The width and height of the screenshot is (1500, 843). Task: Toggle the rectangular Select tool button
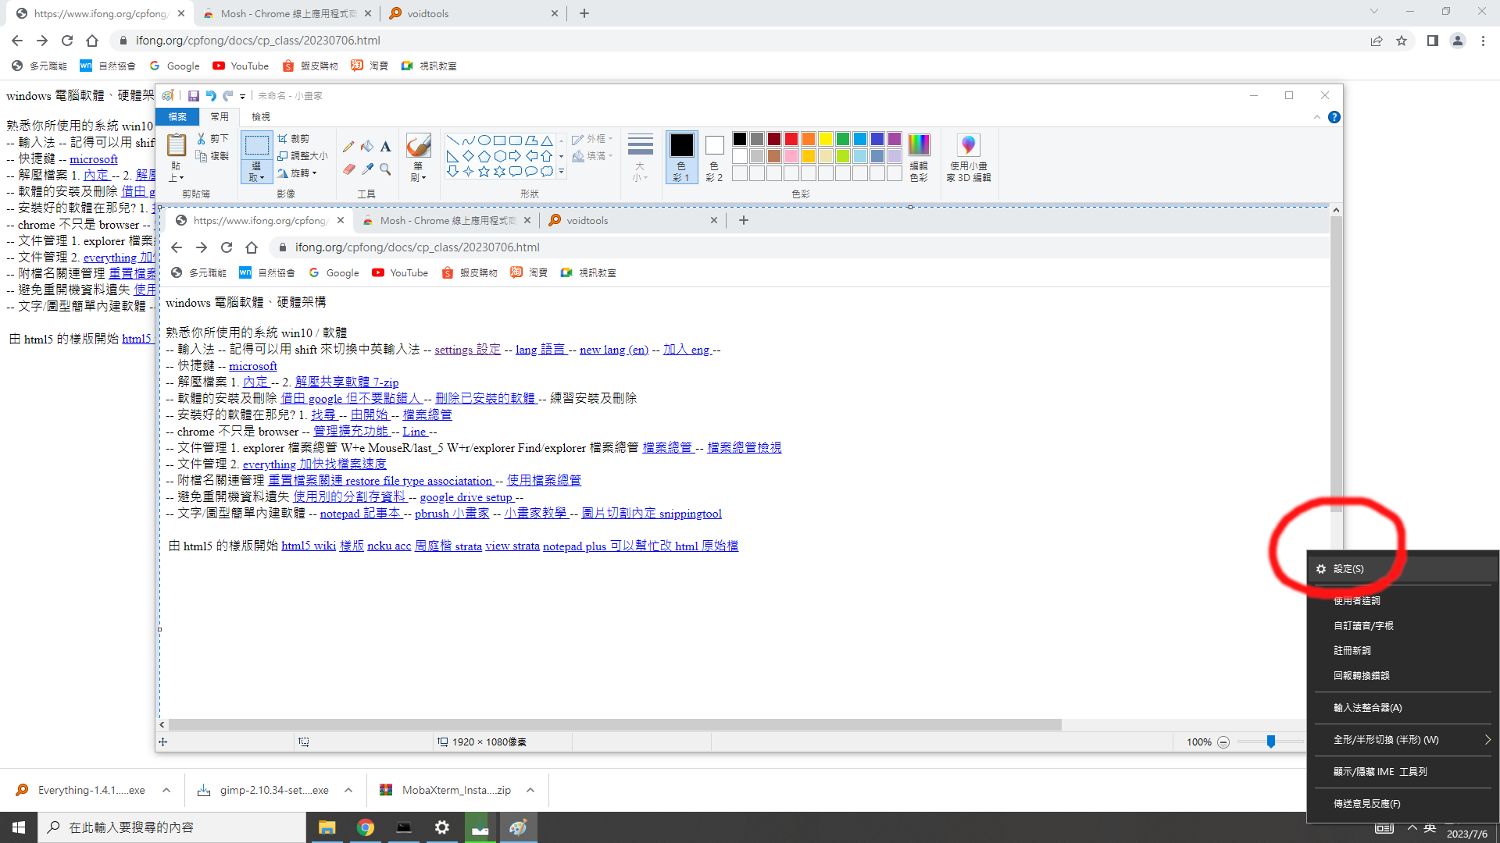[x=256, y=145]
